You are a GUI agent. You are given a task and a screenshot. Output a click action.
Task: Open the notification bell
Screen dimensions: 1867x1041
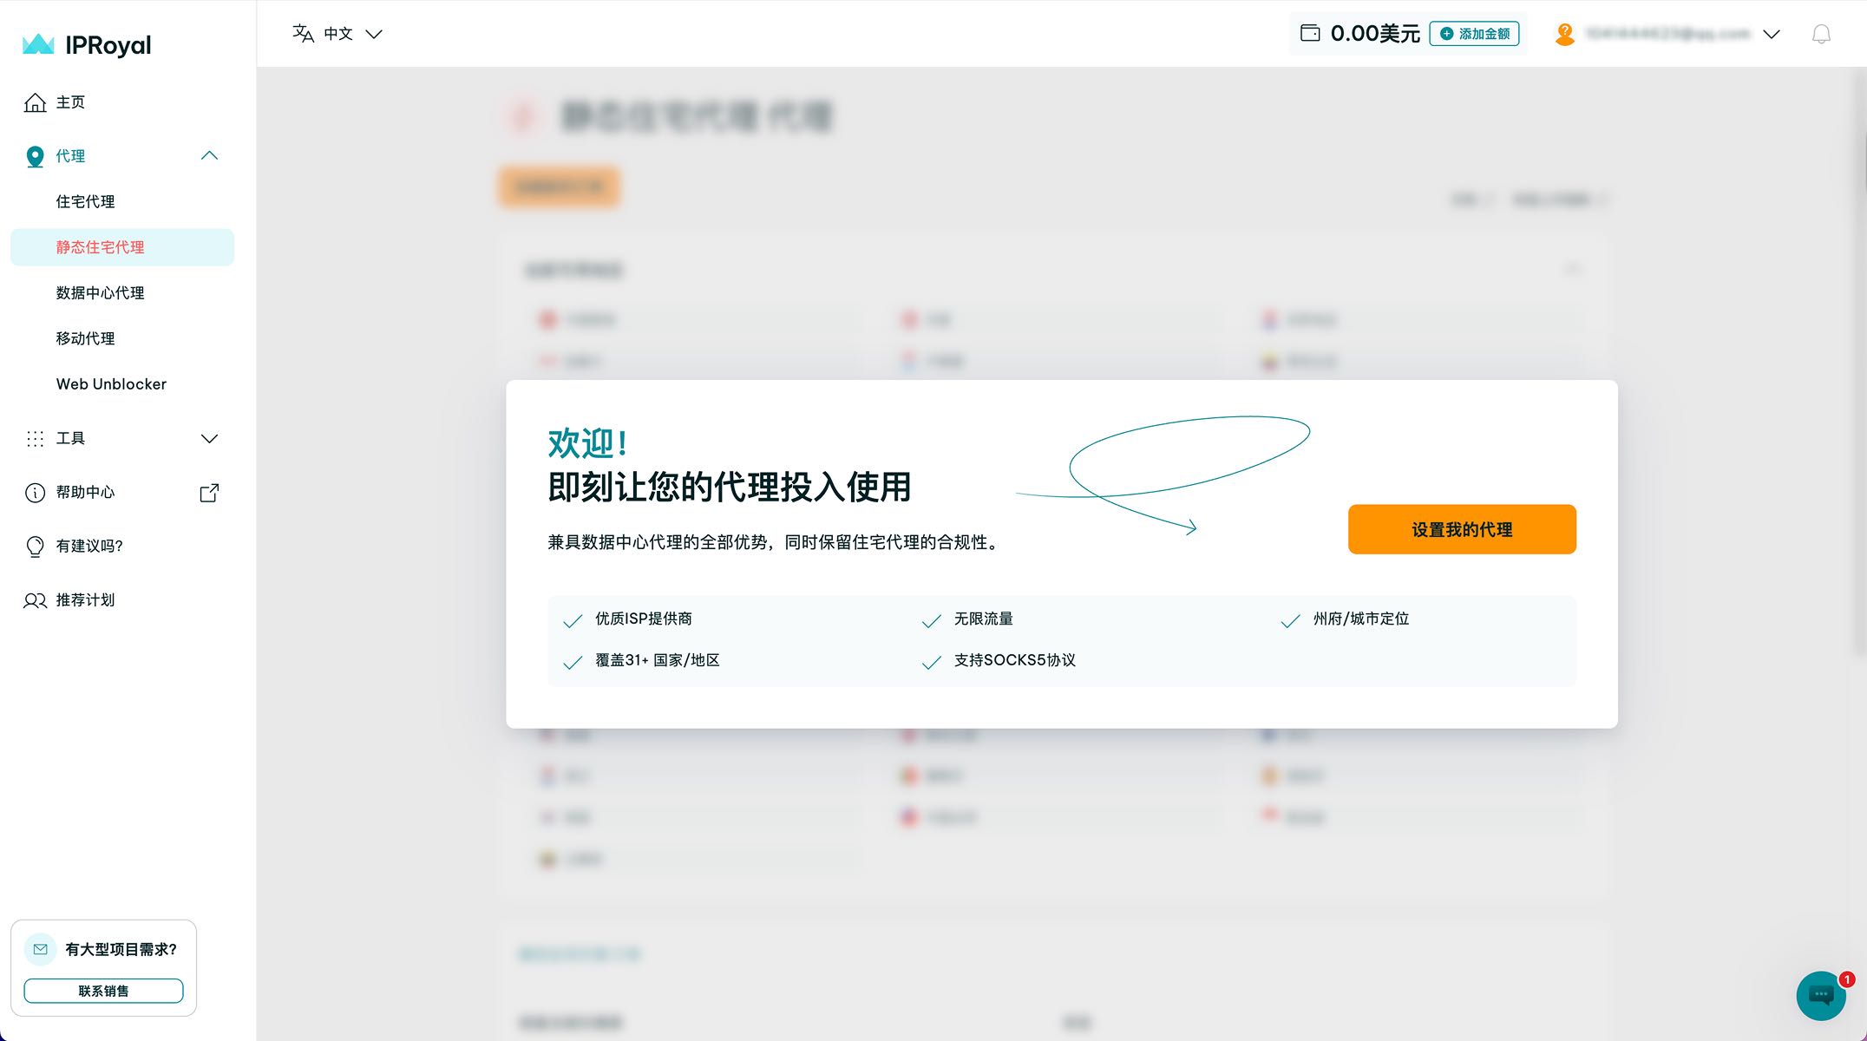tap(1821, 34)
